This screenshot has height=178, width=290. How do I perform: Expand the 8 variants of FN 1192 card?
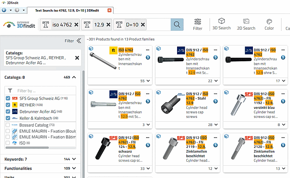[x=283, y=125]
